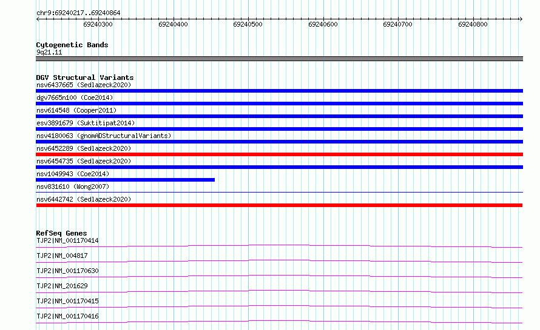Click ruler coordinate 69240500
Image resolution: width=540 pixels, height=330 pixels.
tap(248, 24)
